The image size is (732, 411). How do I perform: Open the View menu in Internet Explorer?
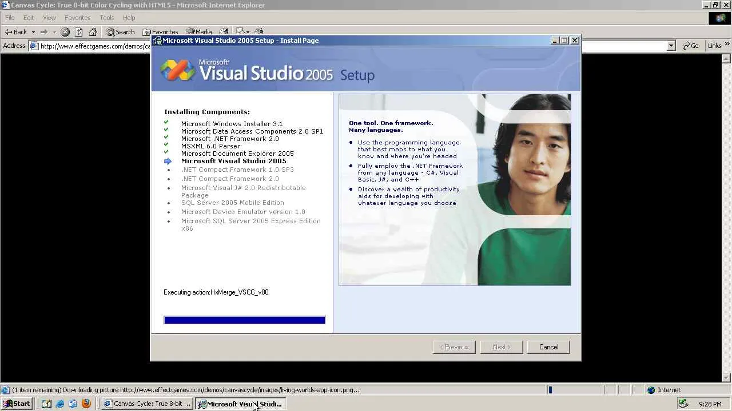tap(49, 18)
